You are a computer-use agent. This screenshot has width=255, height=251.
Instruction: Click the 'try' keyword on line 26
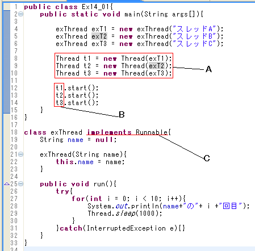pos(62,191)
